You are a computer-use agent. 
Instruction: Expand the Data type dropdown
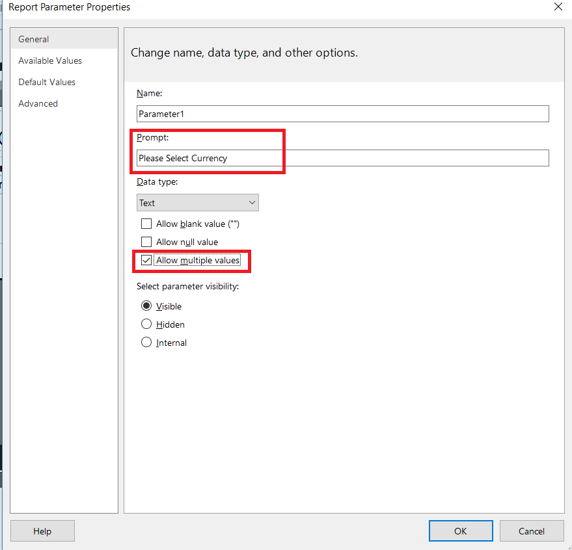click(198, 203)
